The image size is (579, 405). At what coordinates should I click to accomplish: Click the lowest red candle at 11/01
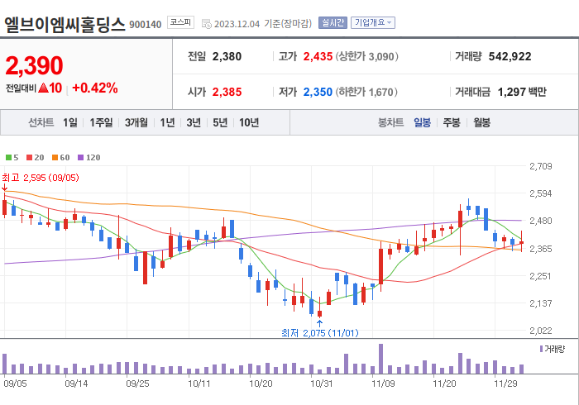[x=319, y=313]
